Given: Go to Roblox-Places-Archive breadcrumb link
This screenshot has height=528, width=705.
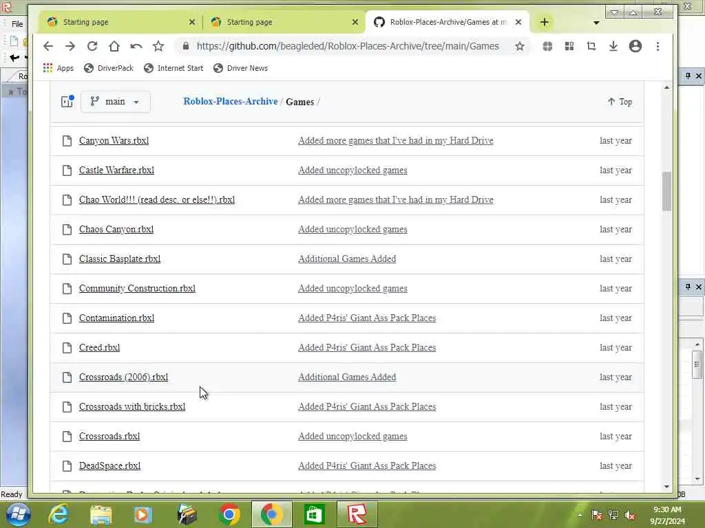Looking at the screenshot, I should pyautogui.click(x=231, y=102).
